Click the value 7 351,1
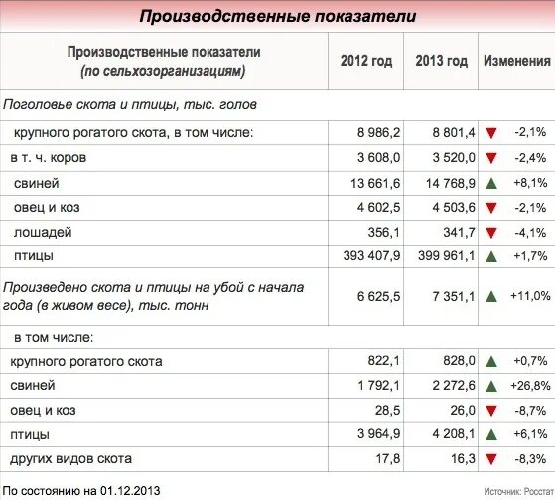 coord(454,296)
